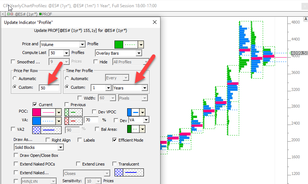Select Automatic radio under Time Per Profile
The image size is (308, 184).
tap(67, 78)
